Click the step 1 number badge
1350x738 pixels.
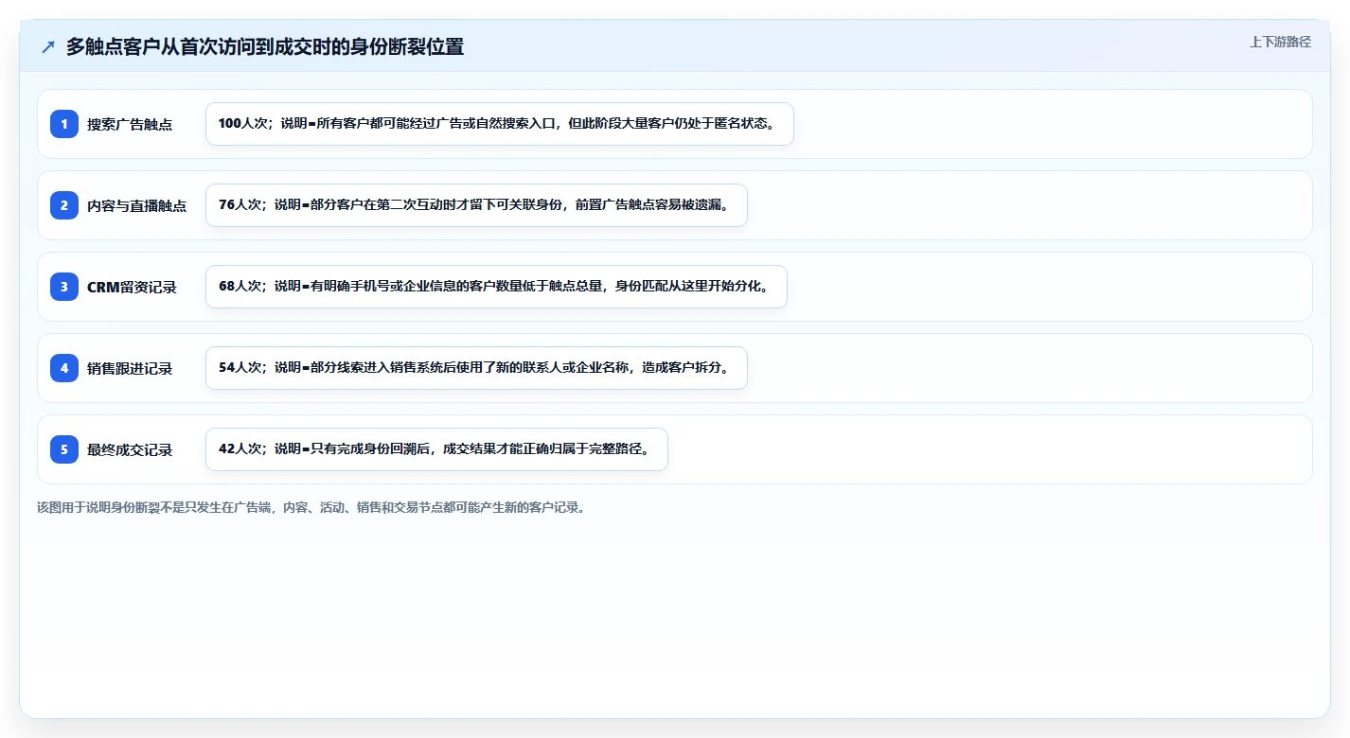click(x=64, y=124)
